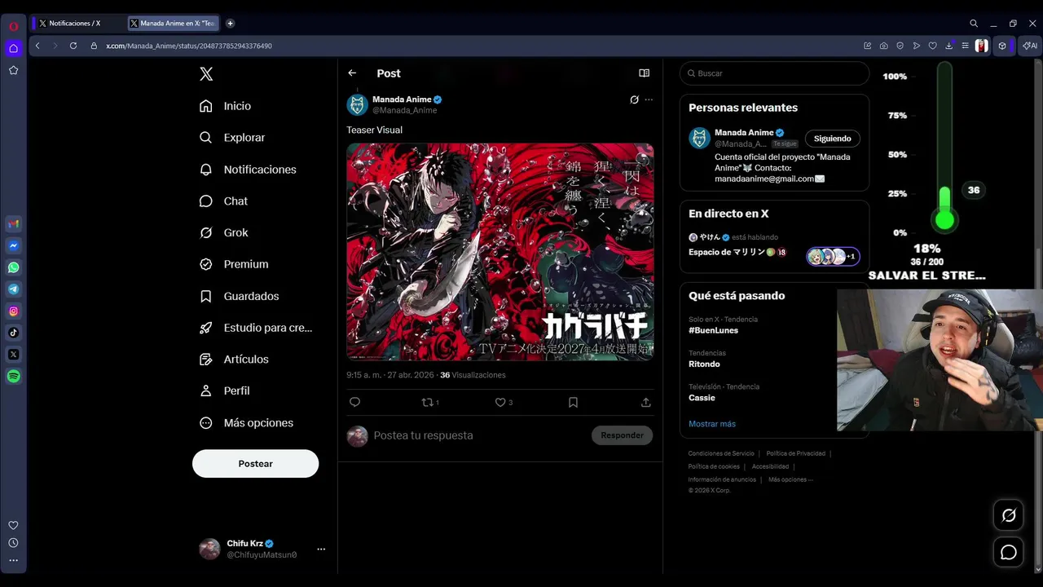
Task: Open reader view icon on Post header
Action: (645, 73)
